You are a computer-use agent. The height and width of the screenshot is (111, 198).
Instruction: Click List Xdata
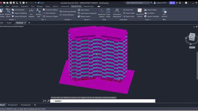click(x=149, y=13)
